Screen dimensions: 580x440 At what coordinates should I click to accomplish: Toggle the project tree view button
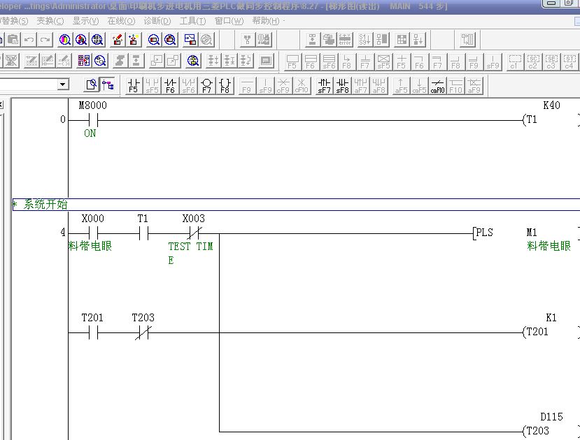coord(108,85)
